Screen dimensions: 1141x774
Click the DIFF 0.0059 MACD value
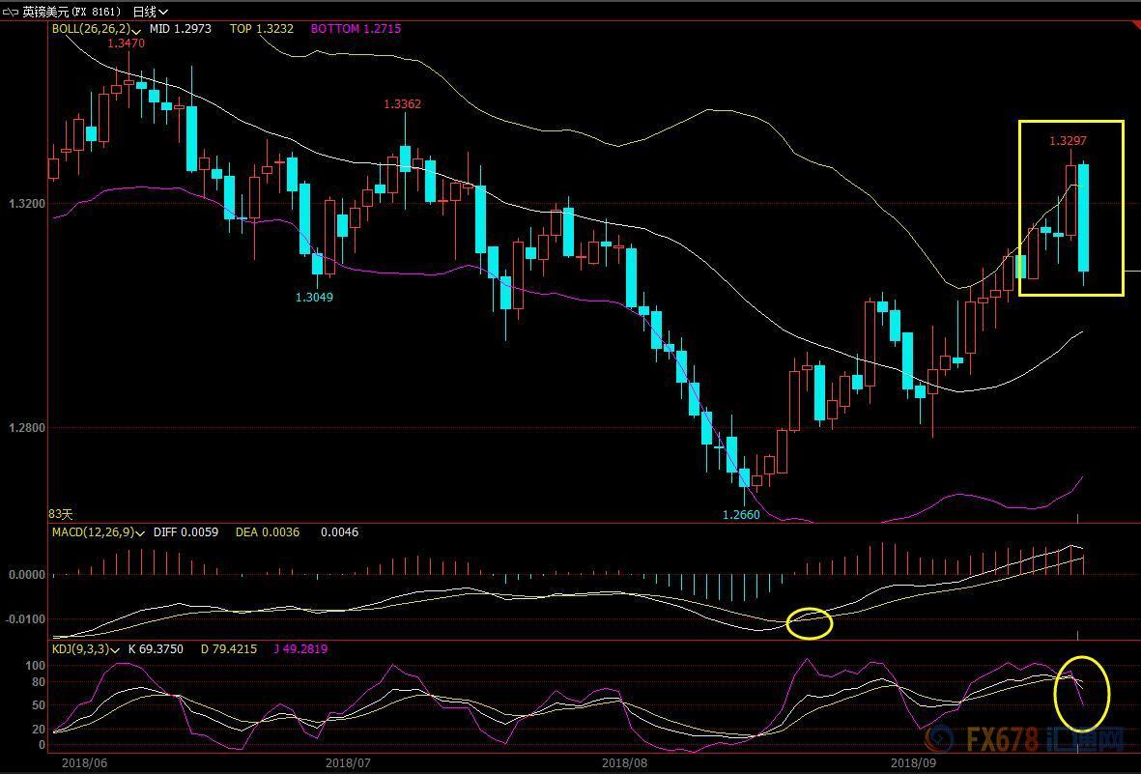pyautogui.click(x=185, y=532)
